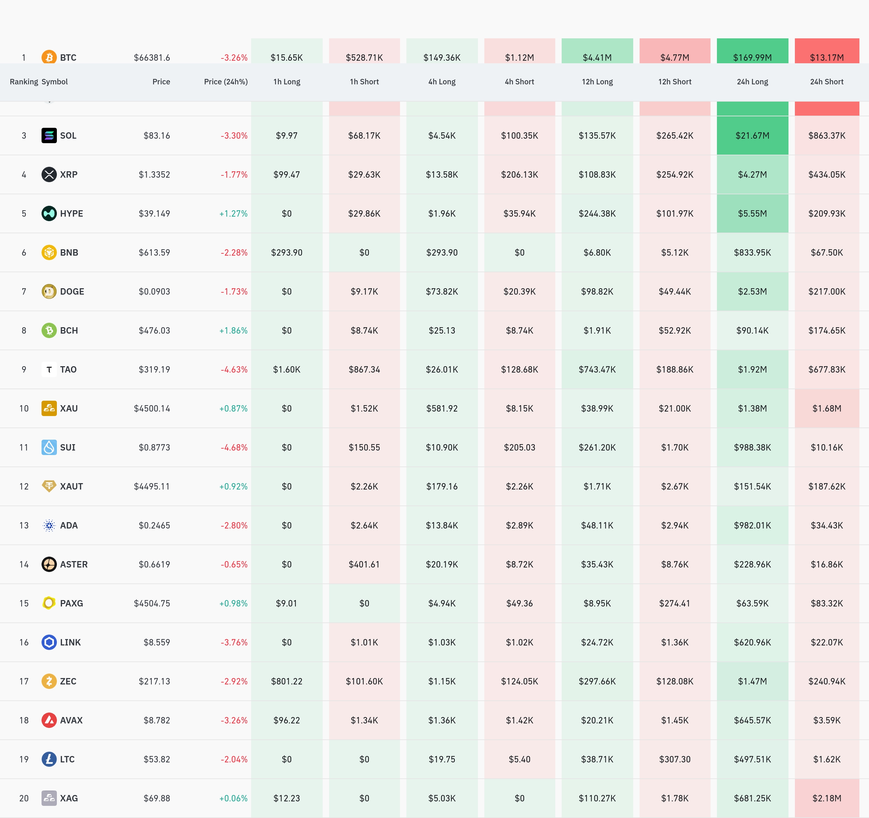The height and width of the screenshot is (818, 869).
Task: Click the ZEC $217.13 price cell
Action: click(154, 681)
